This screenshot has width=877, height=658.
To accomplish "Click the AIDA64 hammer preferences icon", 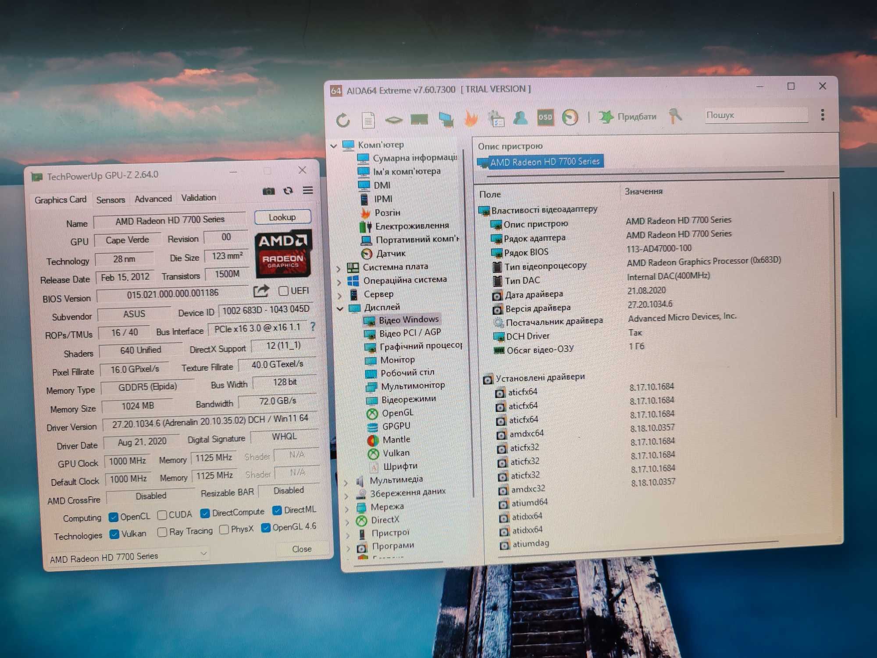I will 675,116.
